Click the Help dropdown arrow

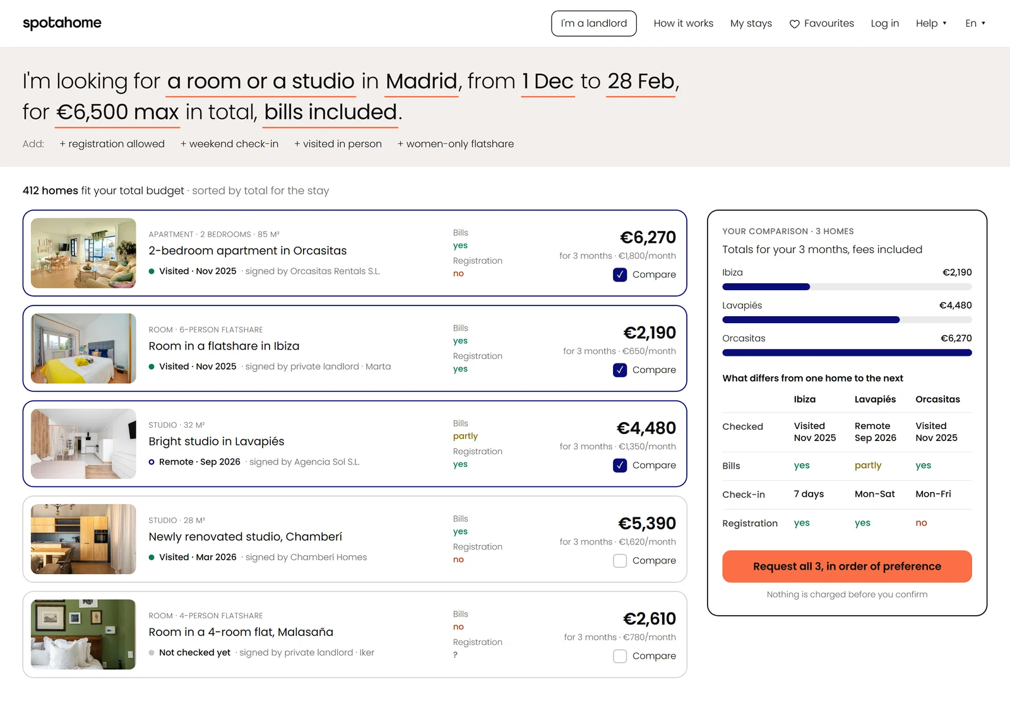point(945,23)
